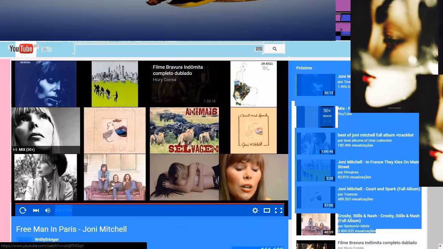Visit the W4llyB4nger channel
The height and width of the screenshot is (249, 443).
point(47,240)
